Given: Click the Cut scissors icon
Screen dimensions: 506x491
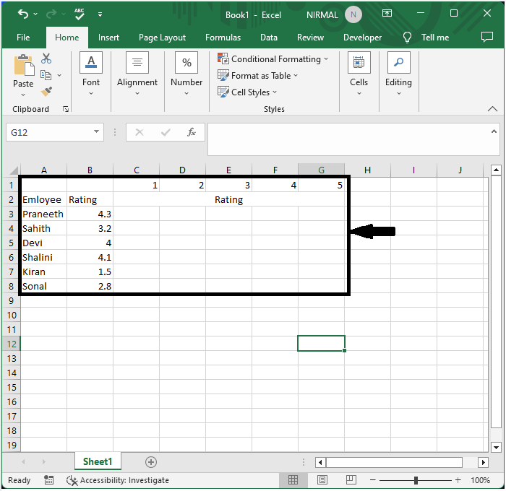Looking at the screenshot, I should [46, 58].
